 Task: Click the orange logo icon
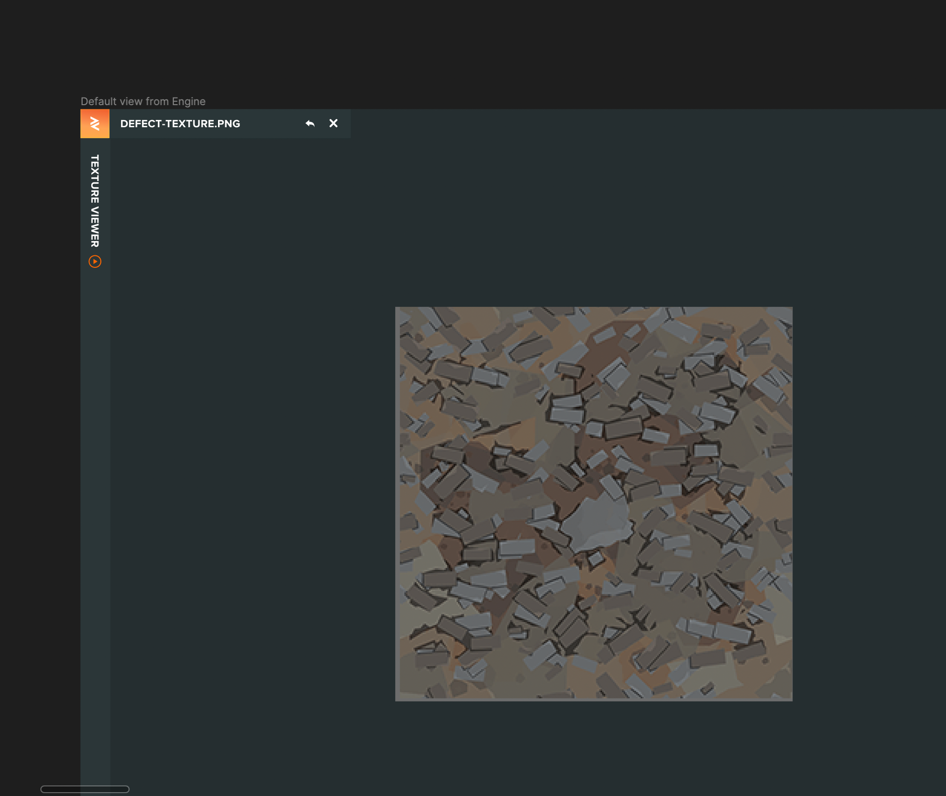pyautogui.click(x=95, y=124)
